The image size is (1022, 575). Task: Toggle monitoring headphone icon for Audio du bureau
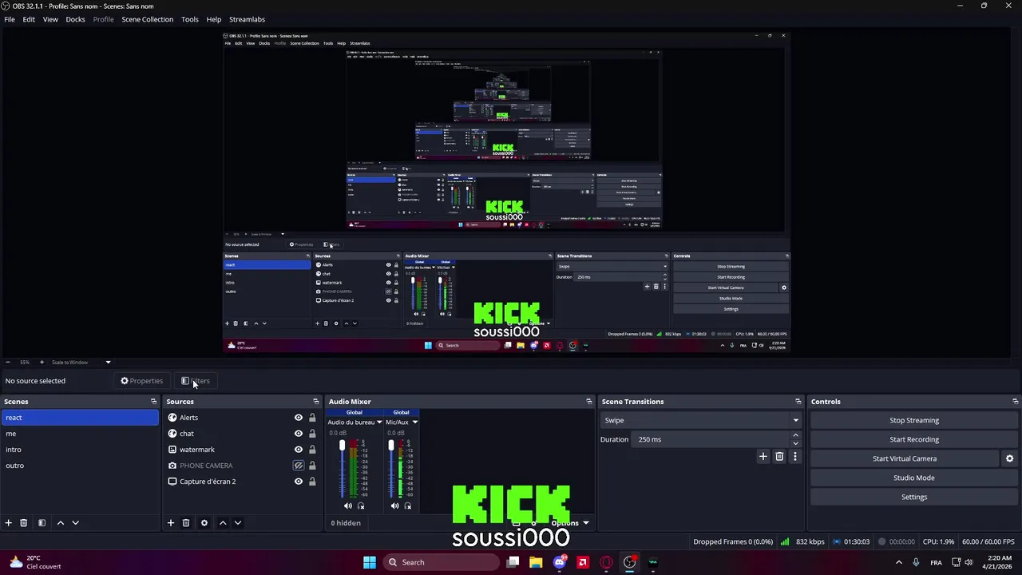[x=361, y=506]
